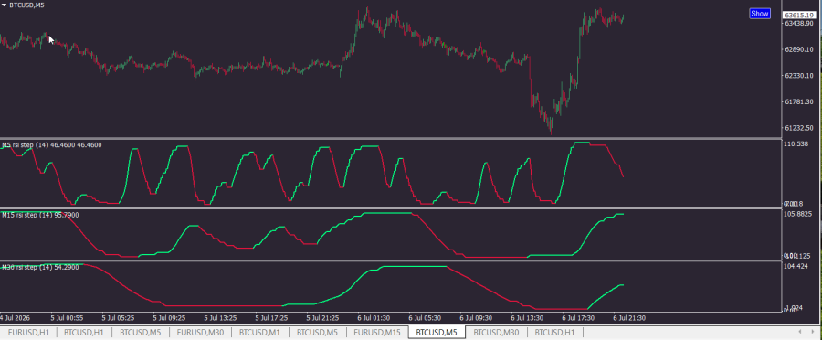Open BTCUSD,M5 tab right before EURUSD,M30
Image resolution: width=822 pixels, height=340 pixels.
coord(140,332)
